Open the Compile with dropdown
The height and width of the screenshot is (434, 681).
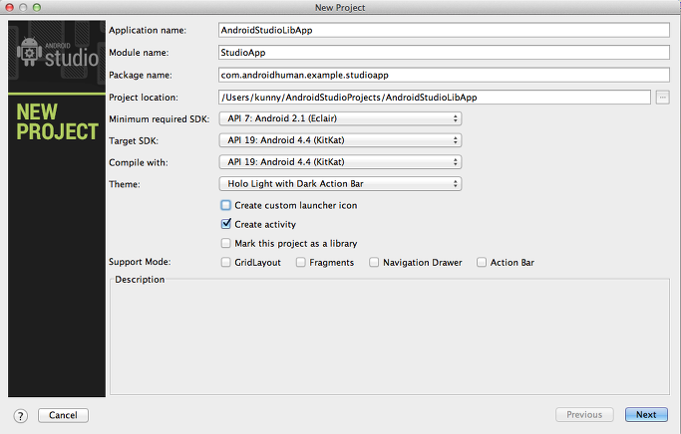tap(340, 161)
